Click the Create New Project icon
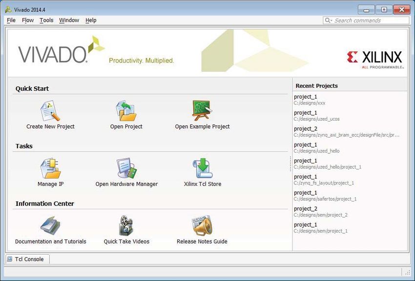This screenshot has height=281, width=415. pyautogui.click(x=50, y=110)
